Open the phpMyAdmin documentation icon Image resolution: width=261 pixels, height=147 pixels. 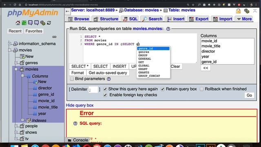point(30,23)
